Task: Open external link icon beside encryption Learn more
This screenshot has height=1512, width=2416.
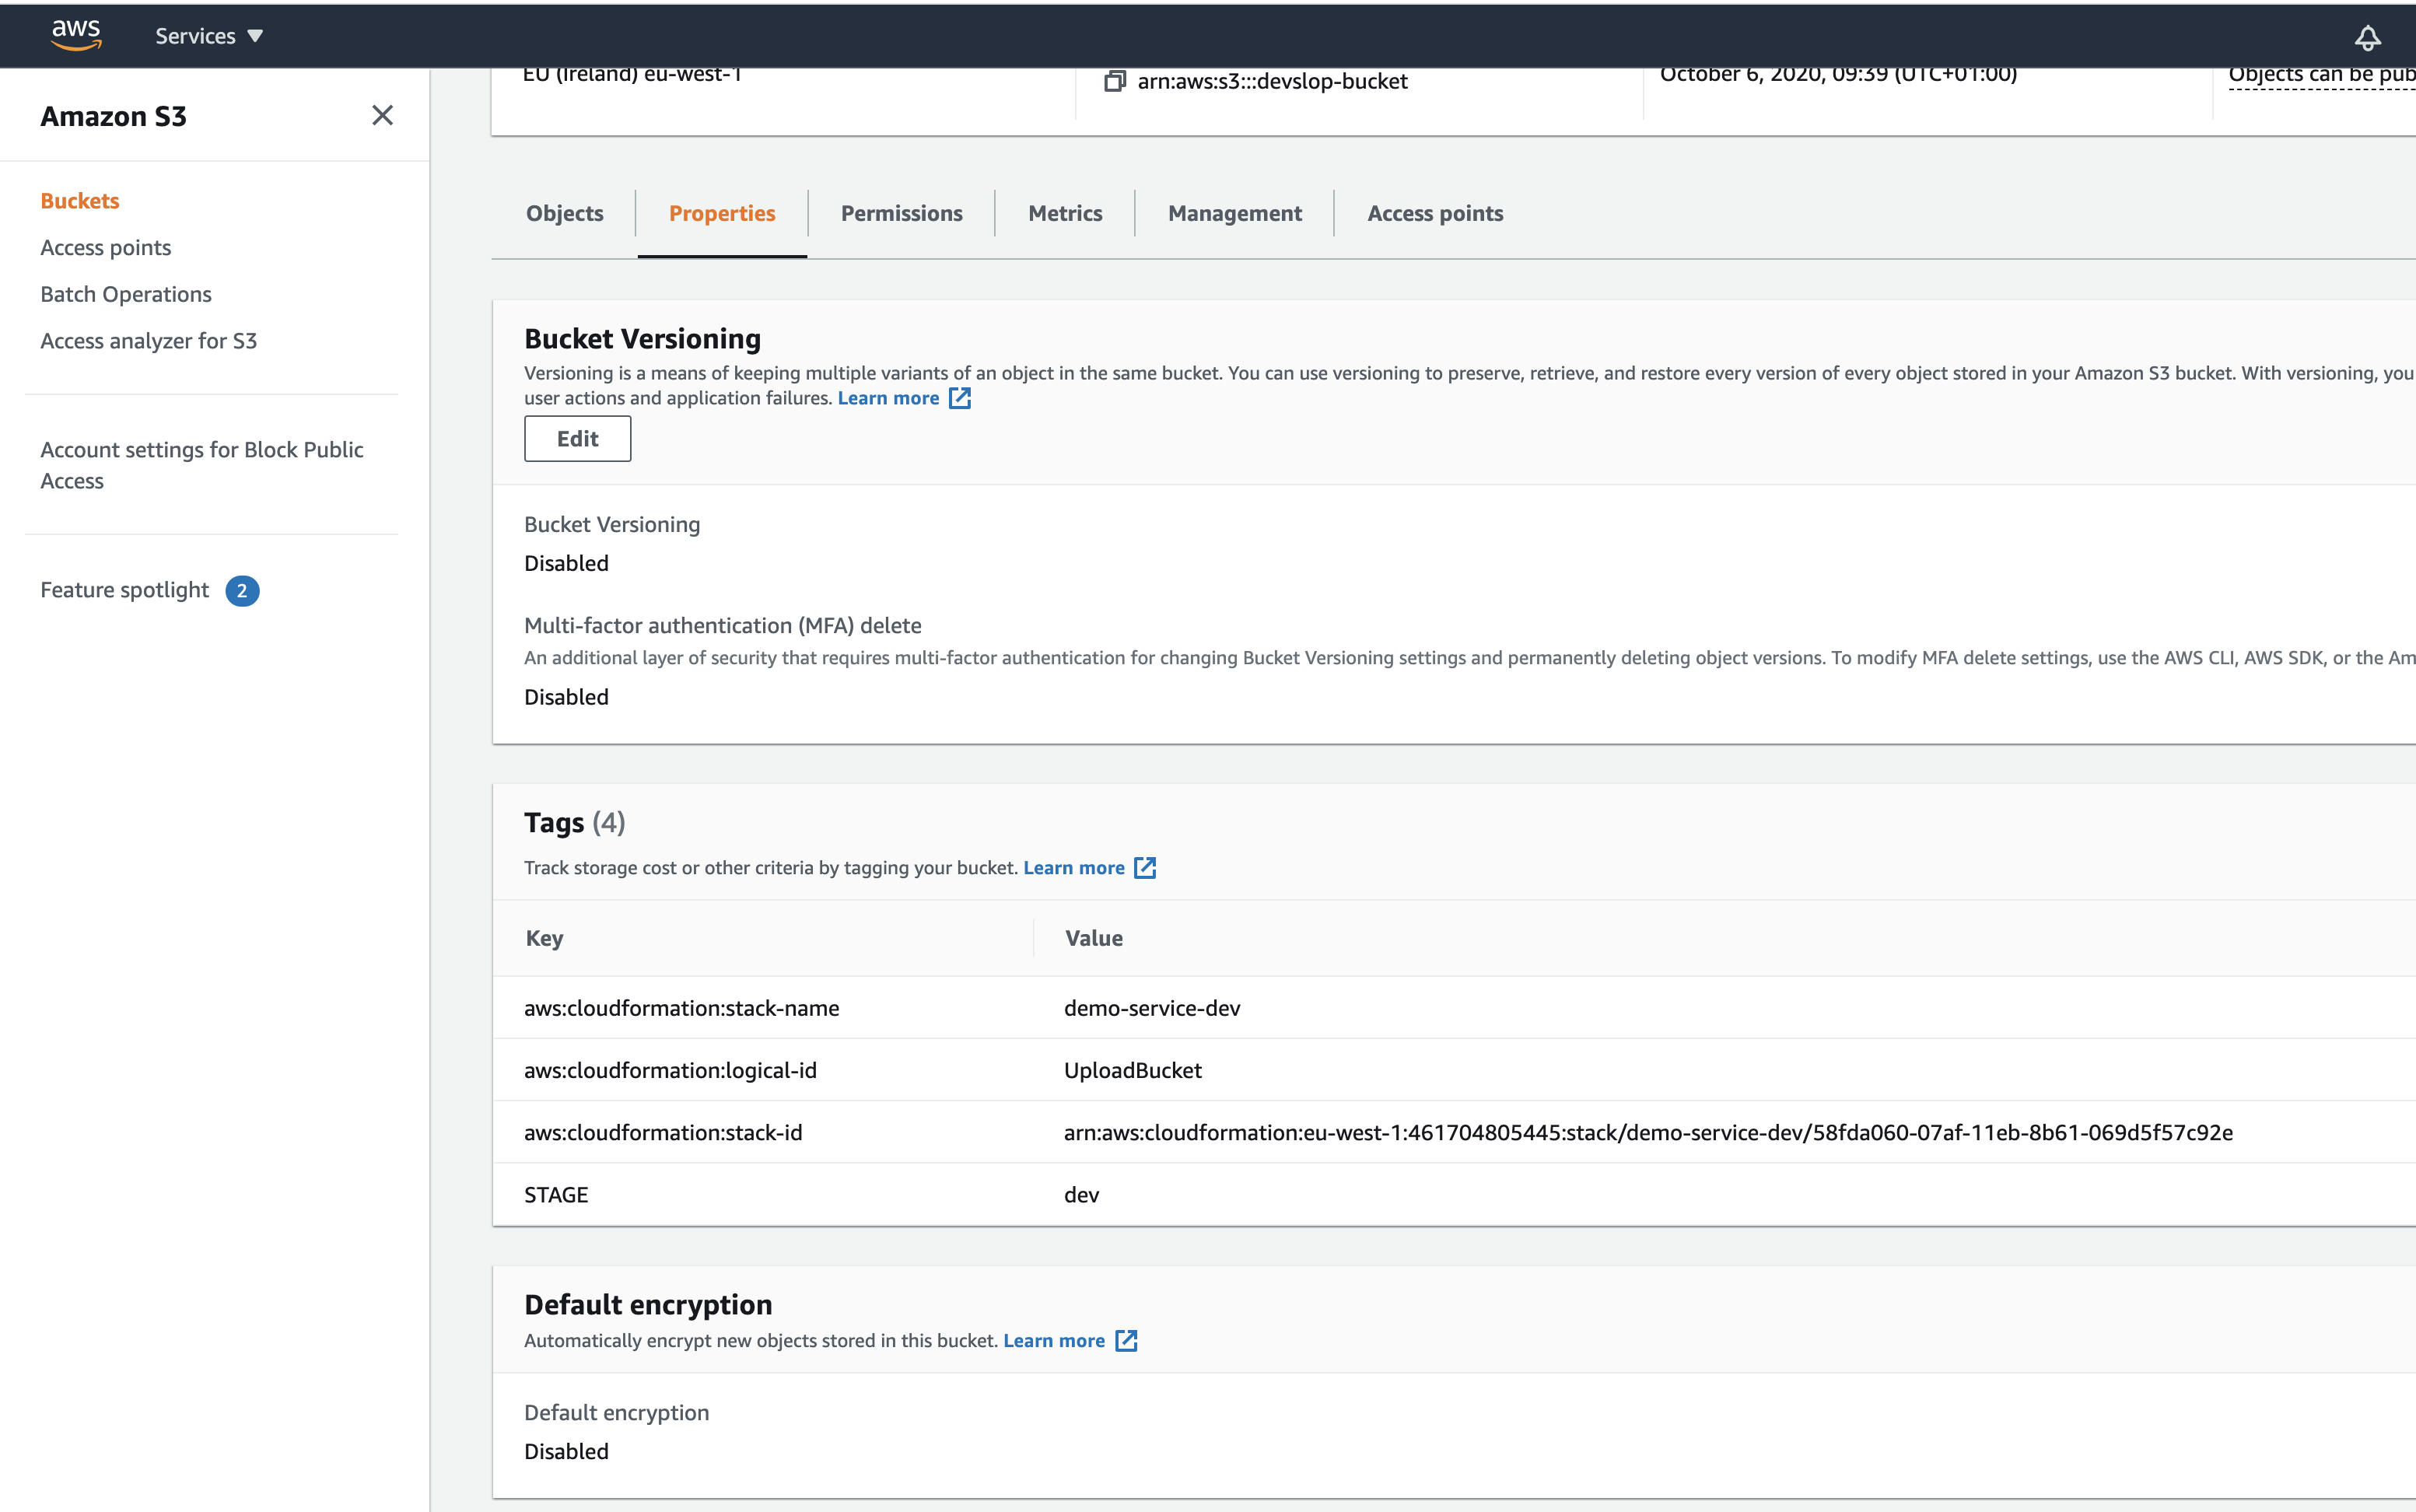Action: [1126, 1341]
